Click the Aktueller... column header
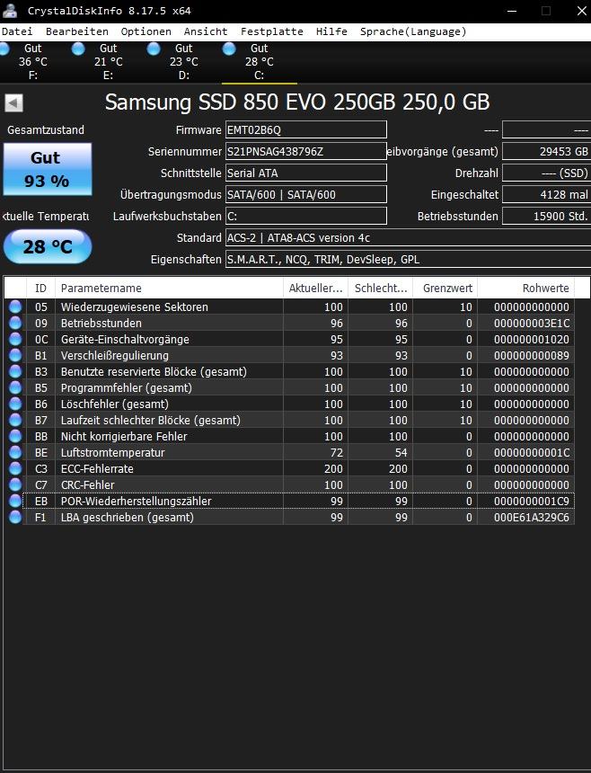 click(x=315, y=288)
